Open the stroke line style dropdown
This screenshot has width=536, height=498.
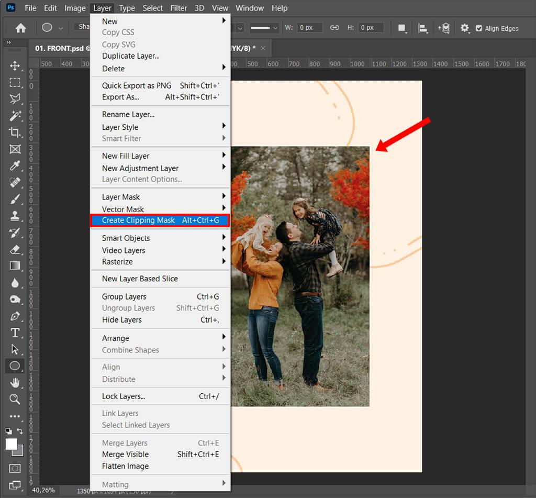tap(263, 28)
